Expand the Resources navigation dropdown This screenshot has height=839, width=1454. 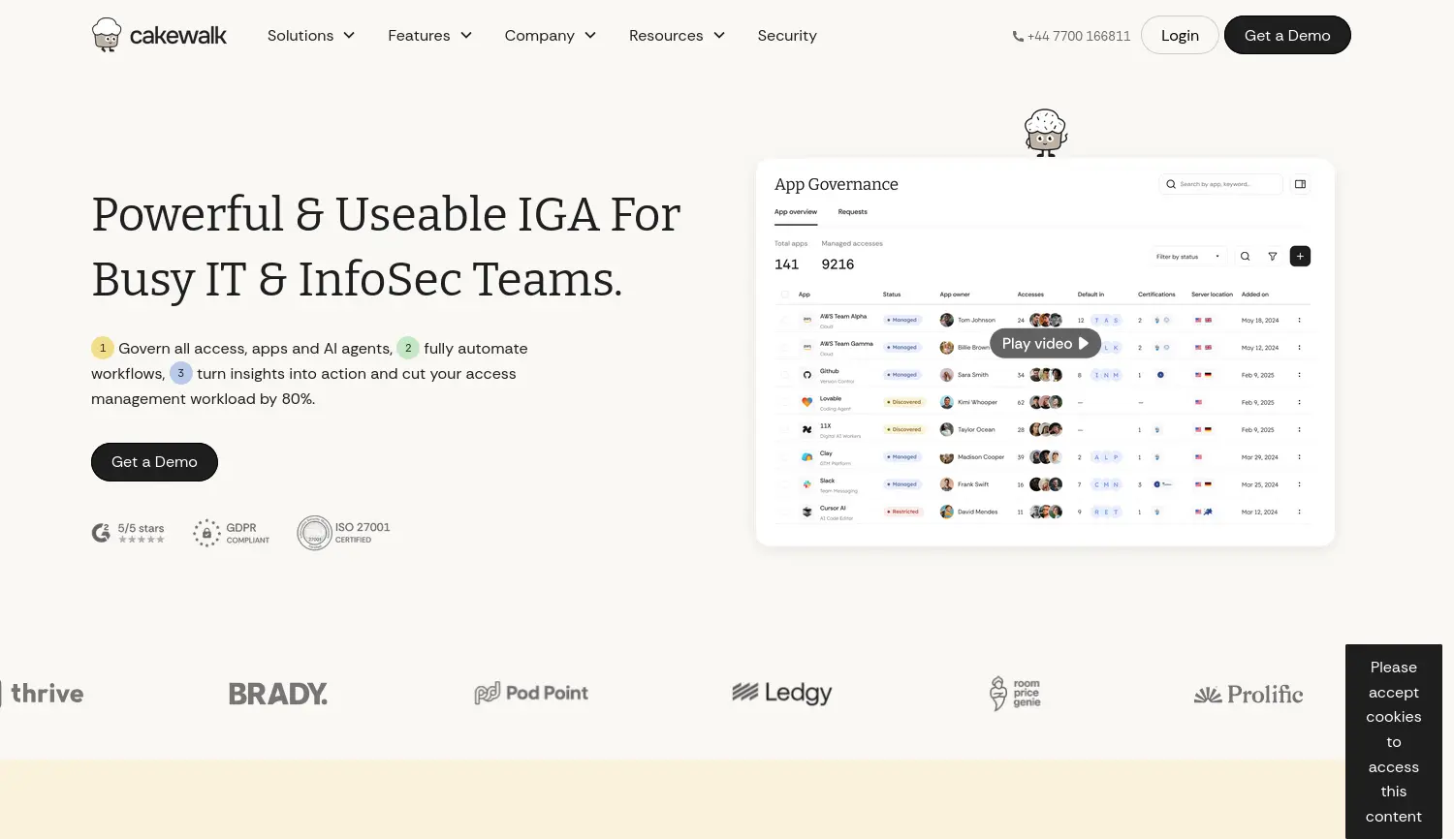(x=677, y=36)
